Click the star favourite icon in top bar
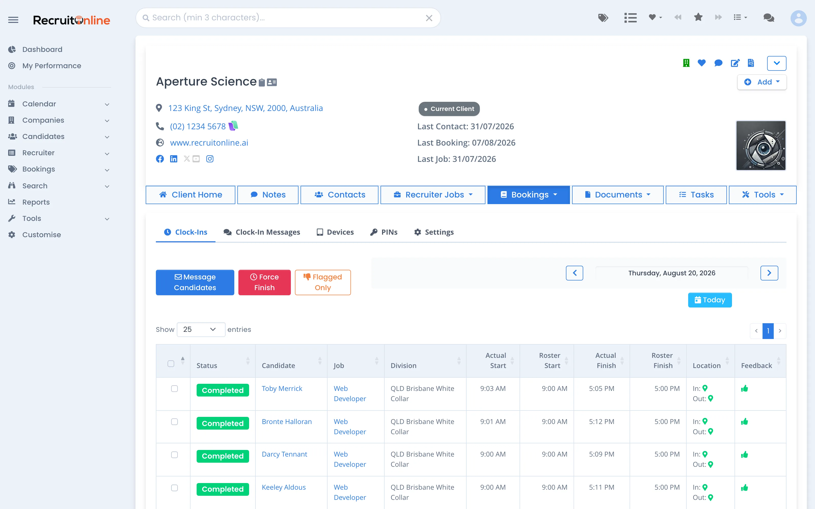This screenshot has height=509, width=815. (x=698, y=17)
